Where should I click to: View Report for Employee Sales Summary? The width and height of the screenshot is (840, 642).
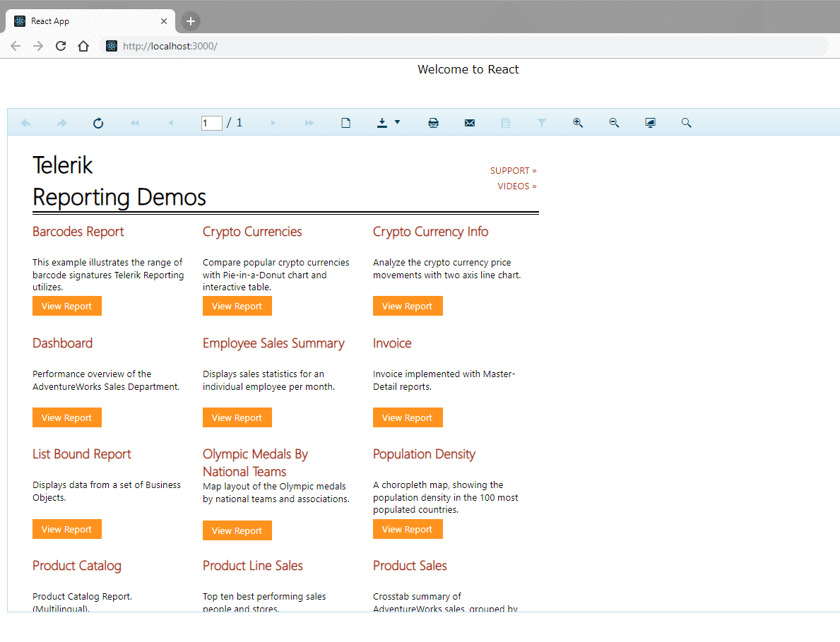point(237,417)
